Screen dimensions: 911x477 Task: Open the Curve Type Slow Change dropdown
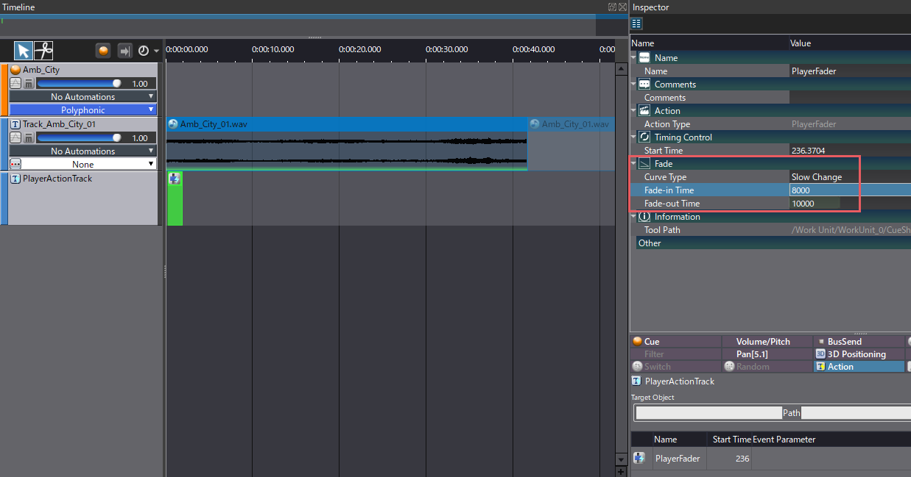point(850,177)
